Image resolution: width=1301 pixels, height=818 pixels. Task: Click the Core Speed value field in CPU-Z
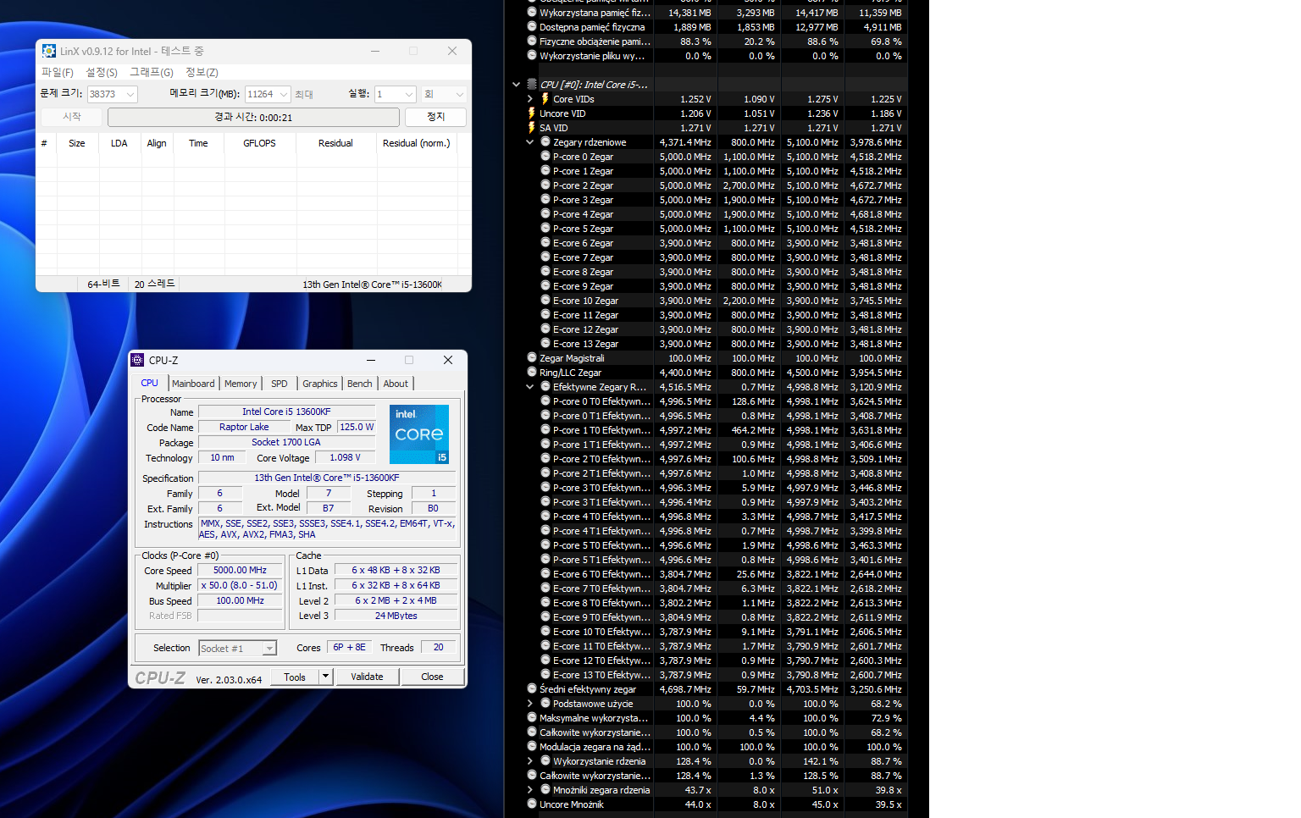pos(241,571)
